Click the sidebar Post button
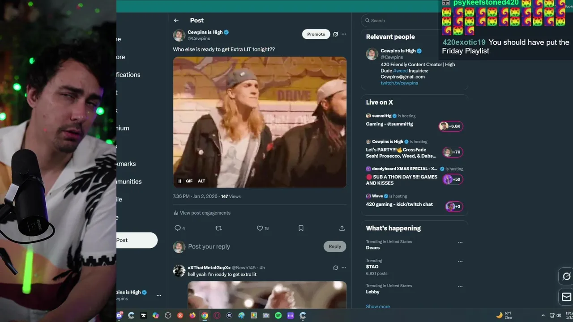The image size is (573, 322). [x=137, y=240]
